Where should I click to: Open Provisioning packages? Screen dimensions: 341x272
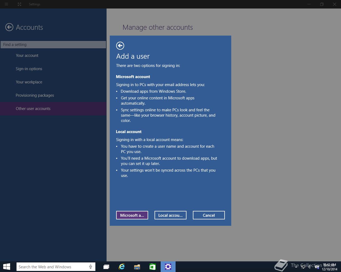click(x=53, y=95)
